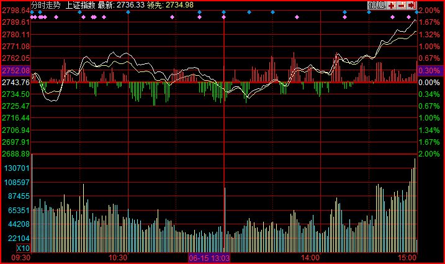Click the first blue diamond marker beside 2798.64
This screenshot has height=264, width=445.
[32, 12]
